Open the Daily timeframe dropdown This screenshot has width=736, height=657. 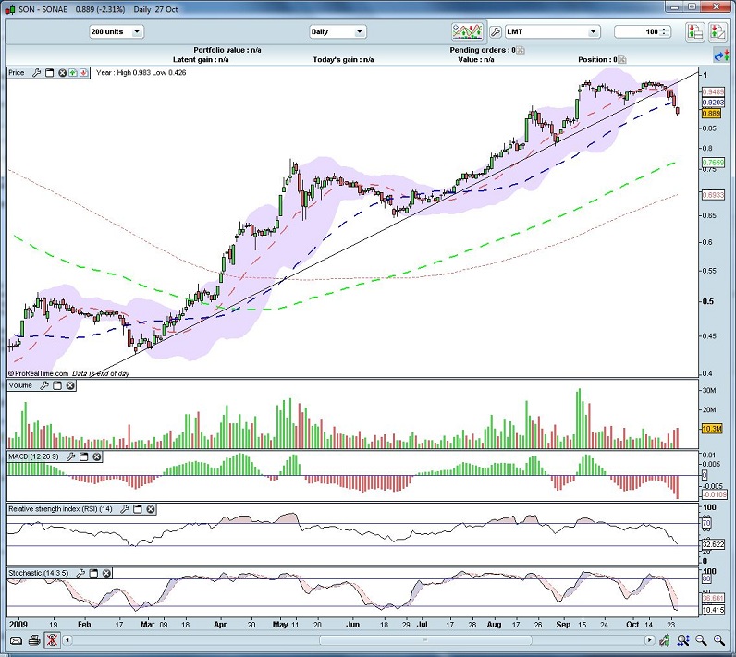tap(337, 32)
